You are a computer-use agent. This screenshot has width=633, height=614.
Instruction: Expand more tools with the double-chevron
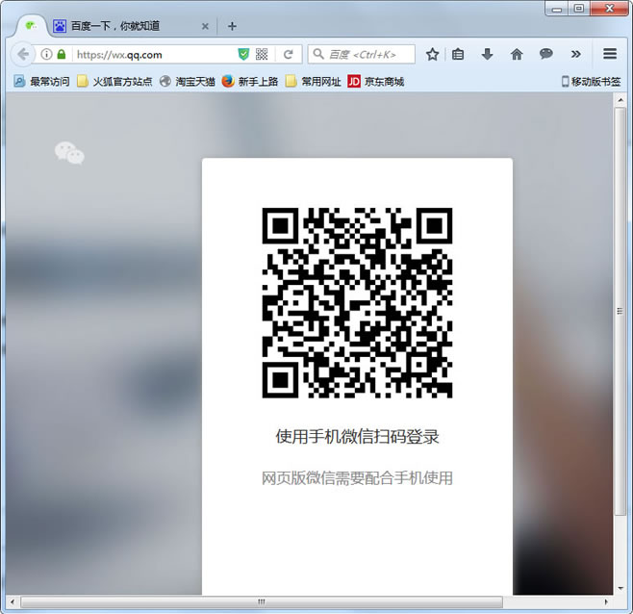(x=575, y=54)
